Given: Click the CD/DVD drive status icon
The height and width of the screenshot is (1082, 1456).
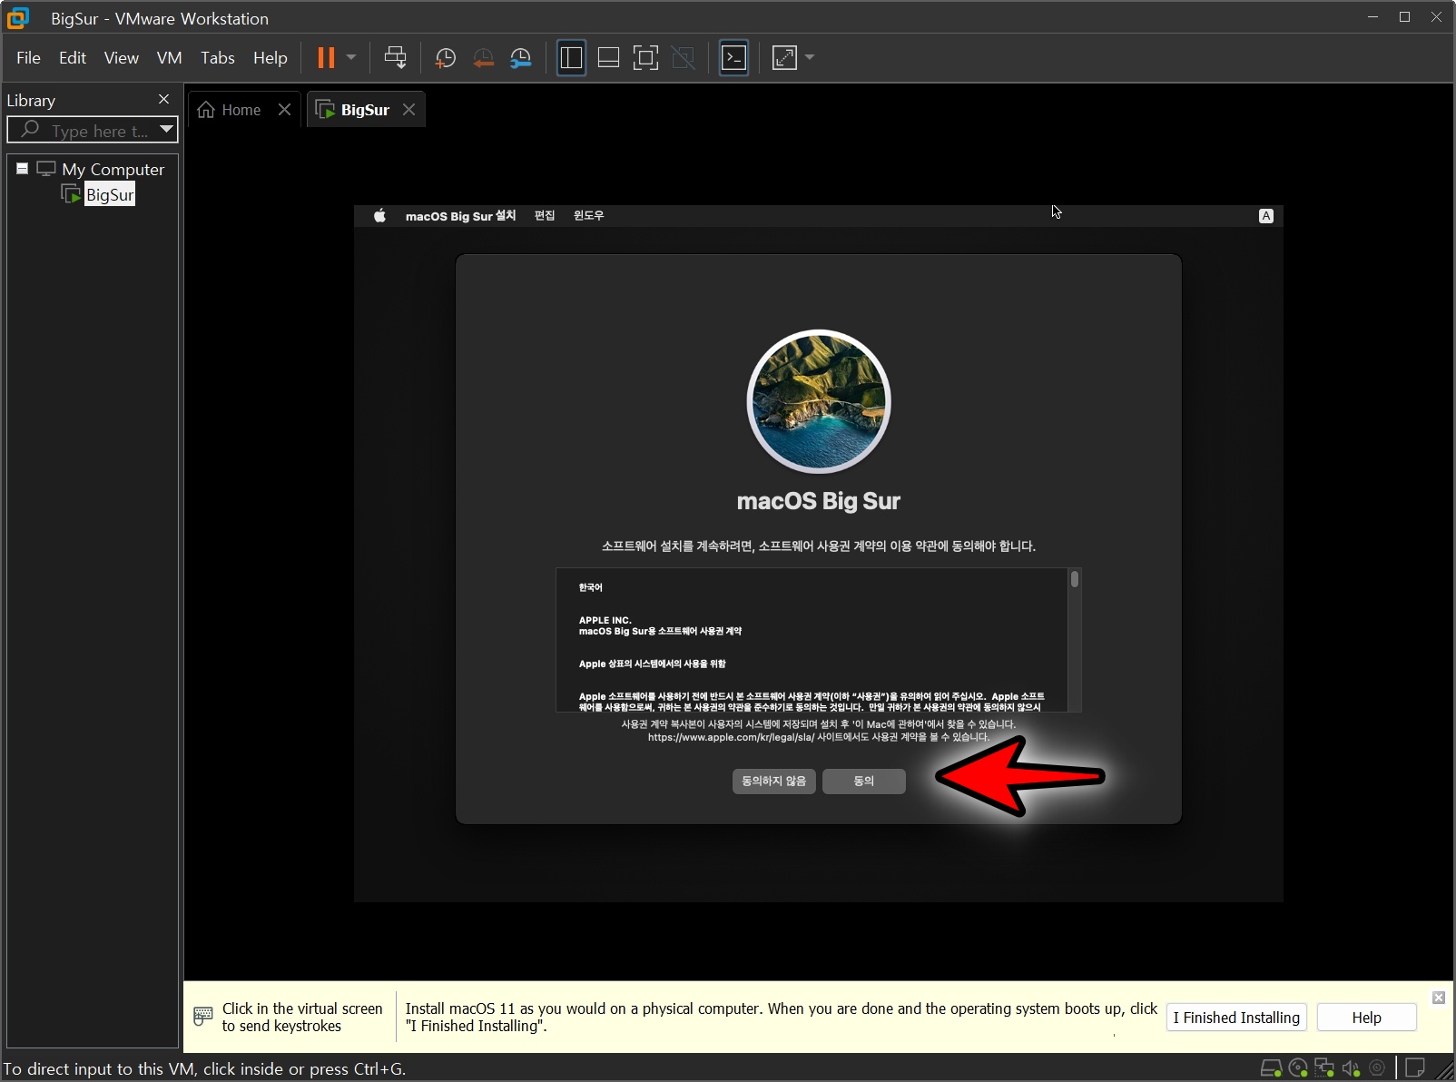Looking at the screenshot, I should 1298,1068.
